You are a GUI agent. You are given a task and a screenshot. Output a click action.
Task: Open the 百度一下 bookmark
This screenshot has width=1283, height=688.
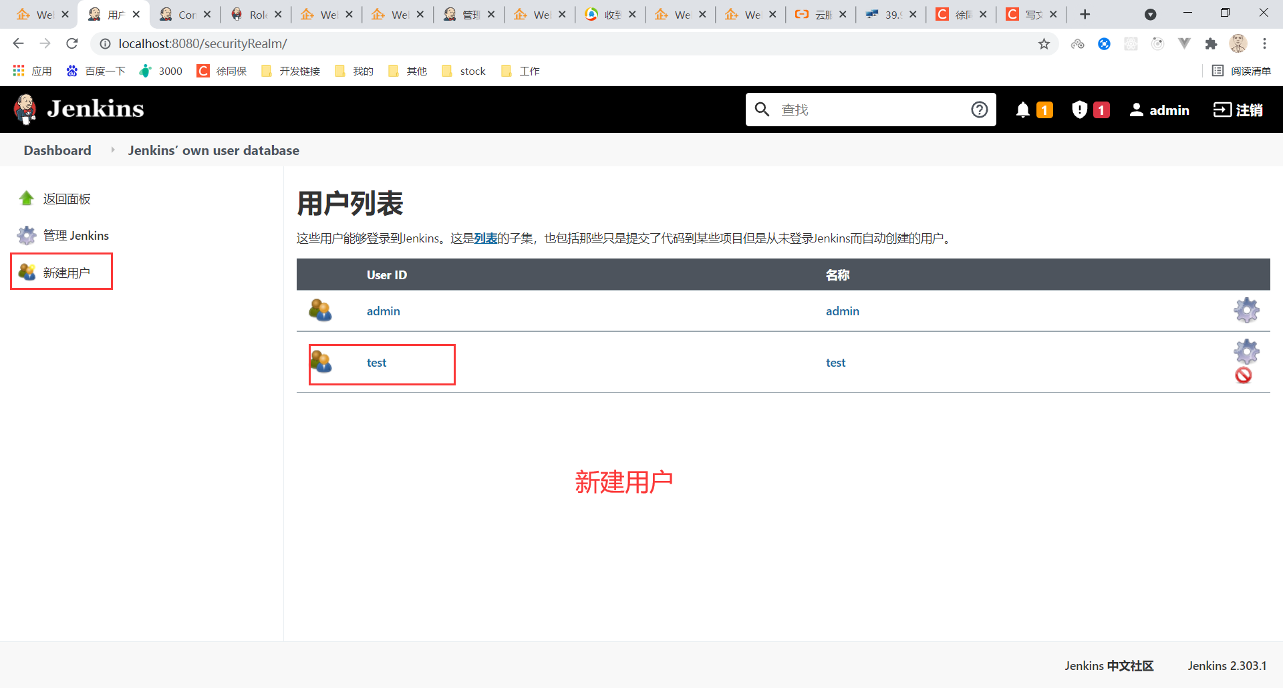(96, 71)
